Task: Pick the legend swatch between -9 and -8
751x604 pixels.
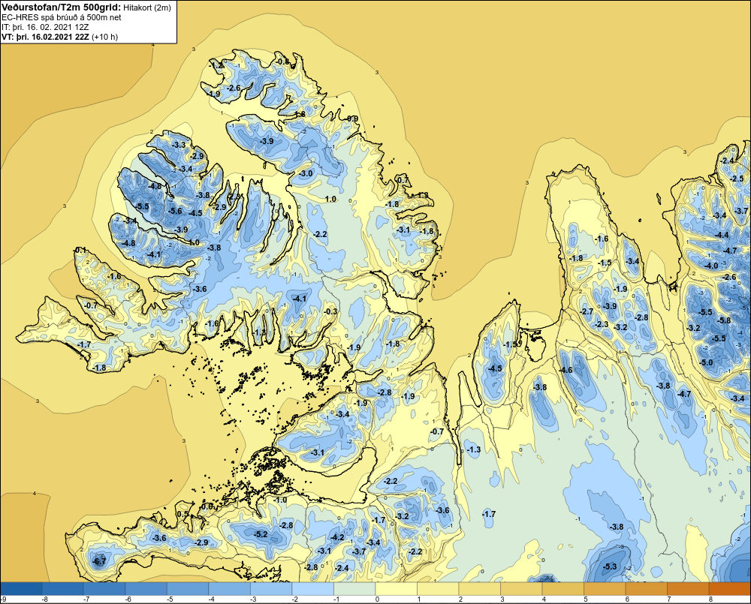Action: [22, 588]
